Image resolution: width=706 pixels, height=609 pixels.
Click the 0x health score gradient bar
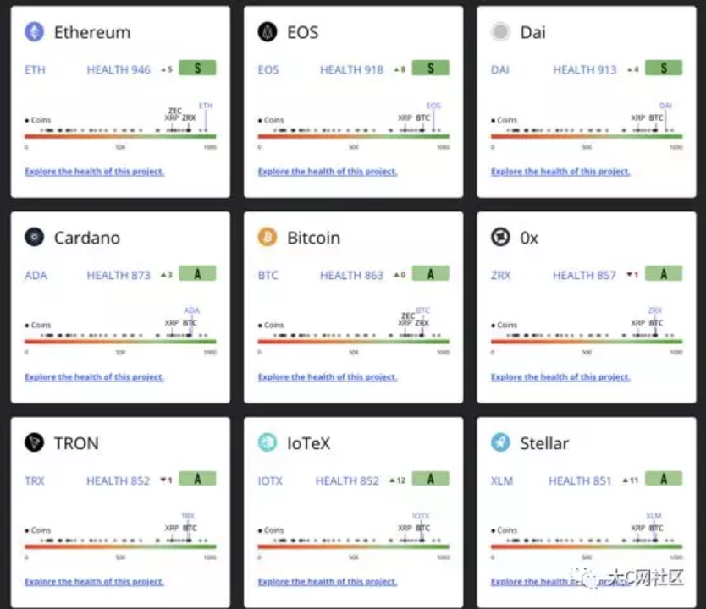[587, 342]
